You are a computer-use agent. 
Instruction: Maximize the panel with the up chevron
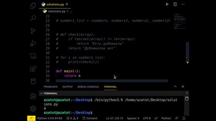[175, 87]
